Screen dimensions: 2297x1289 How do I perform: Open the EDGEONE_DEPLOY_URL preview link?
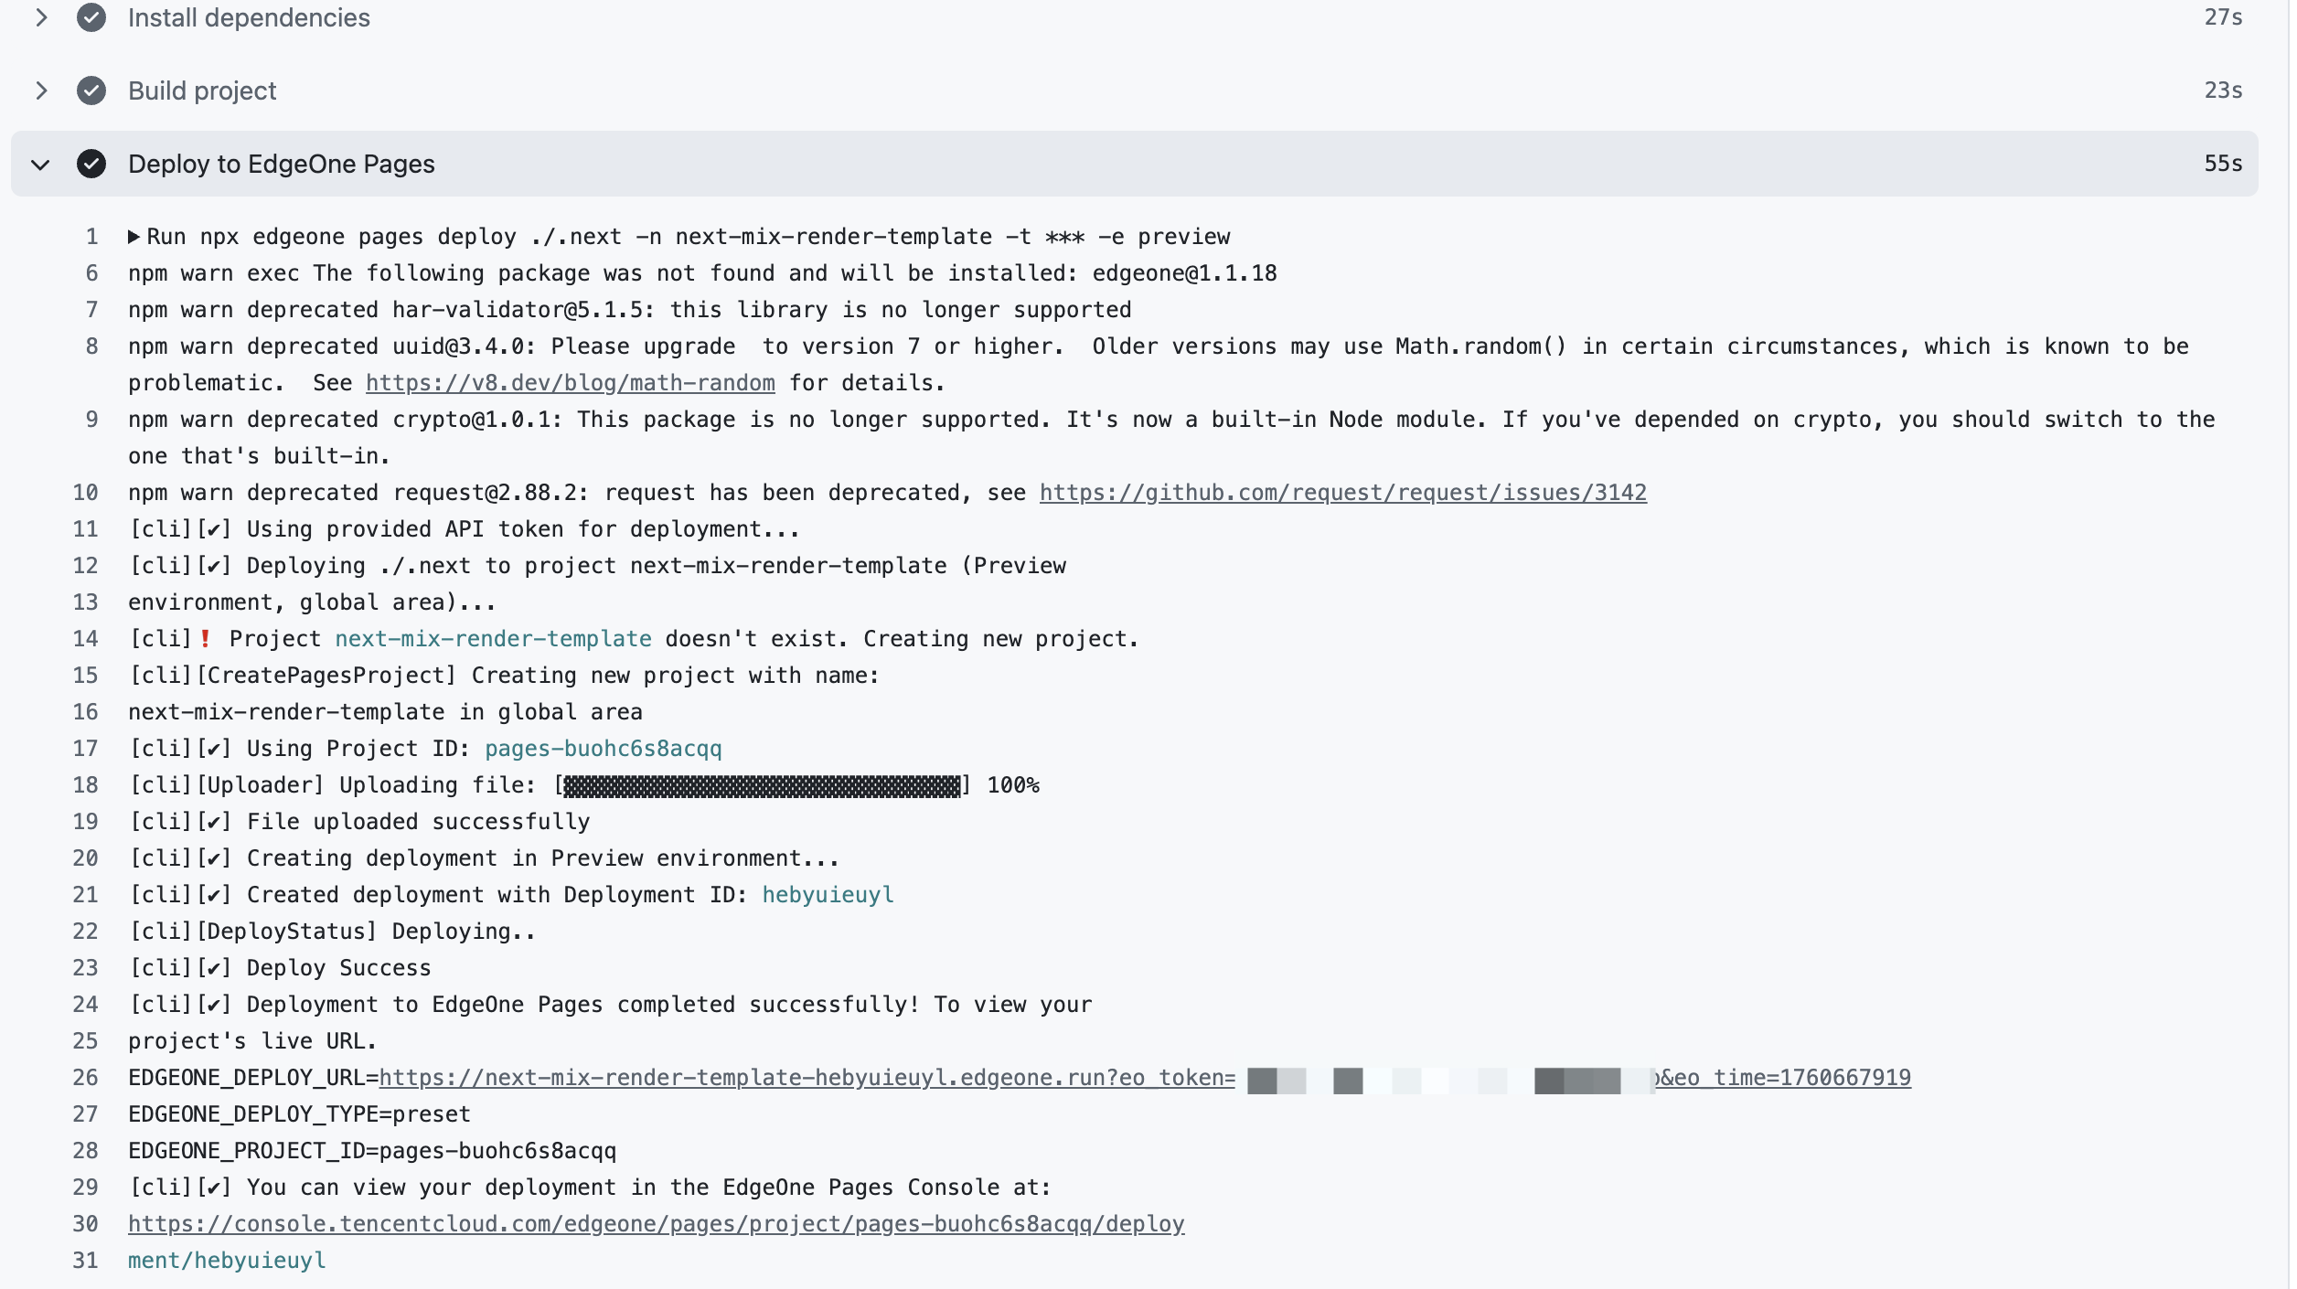[809, 1077]
